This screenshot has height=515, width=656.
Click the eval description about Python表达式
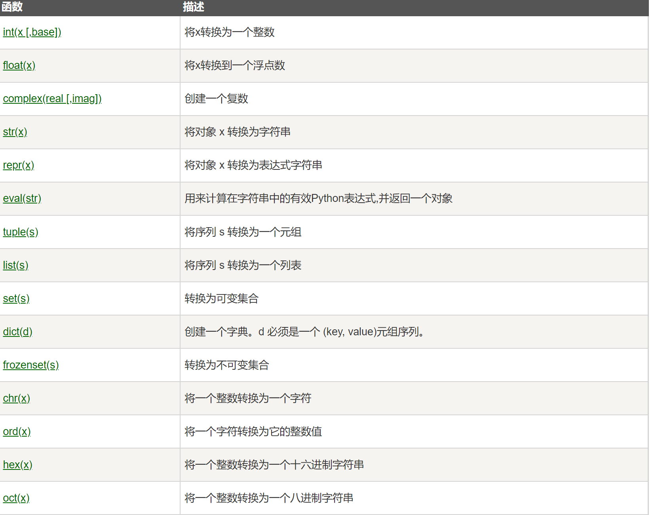point(319,198)
